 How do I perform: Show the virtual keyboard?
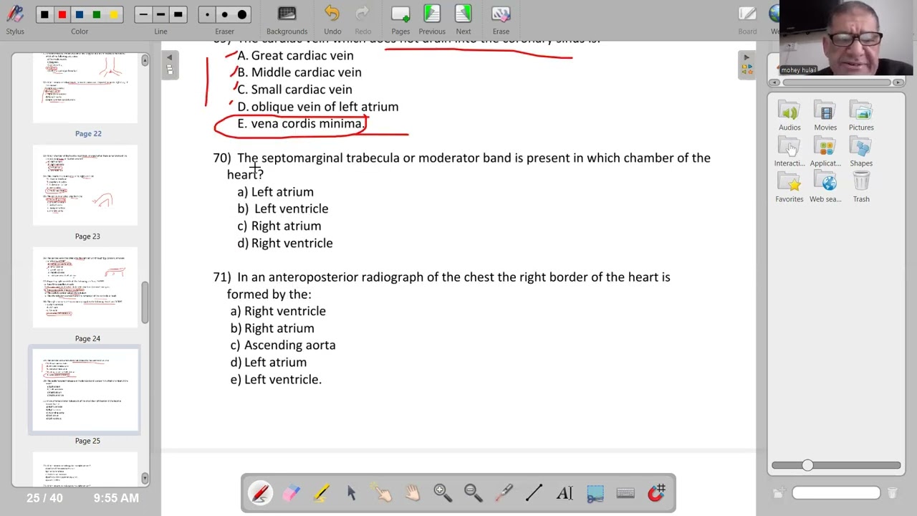click(625, 492)
